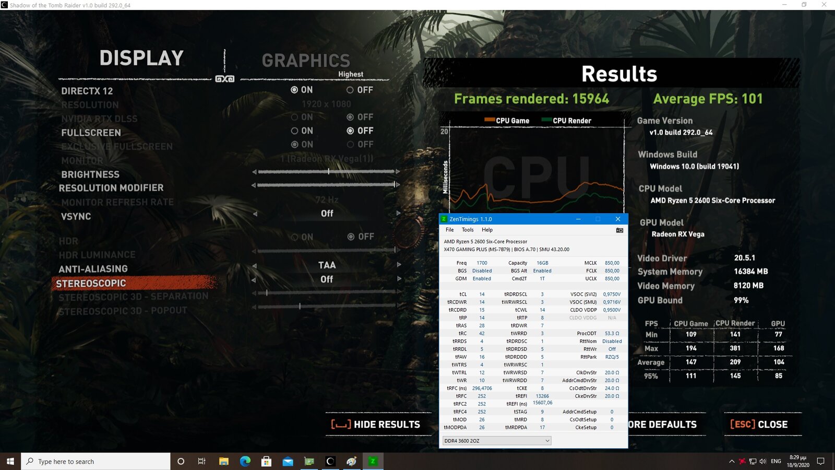This screenshot has height=470, width=835.
Task: Open the Windows Start menu
Action: pyautogui.click(x=10, y=461)
